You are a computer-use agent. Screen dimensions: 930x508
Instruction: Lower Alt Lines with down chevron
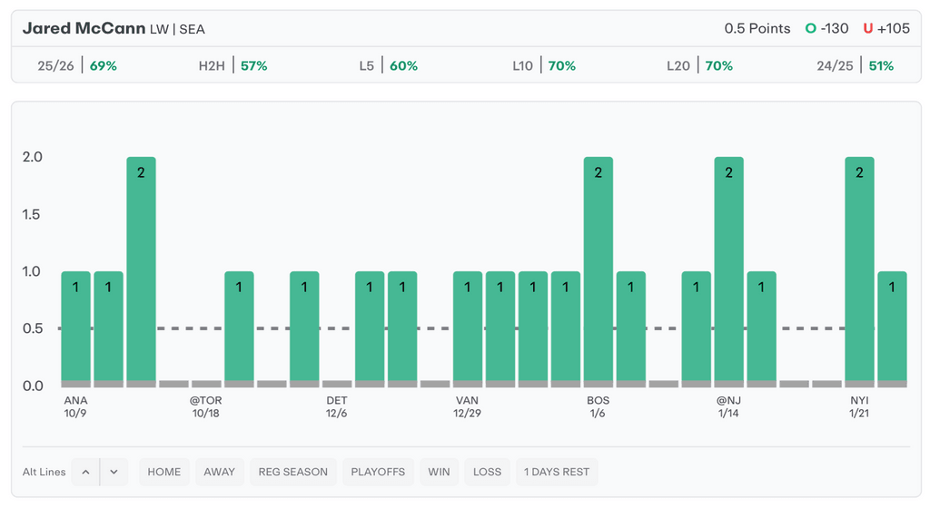tap(114, 472)
